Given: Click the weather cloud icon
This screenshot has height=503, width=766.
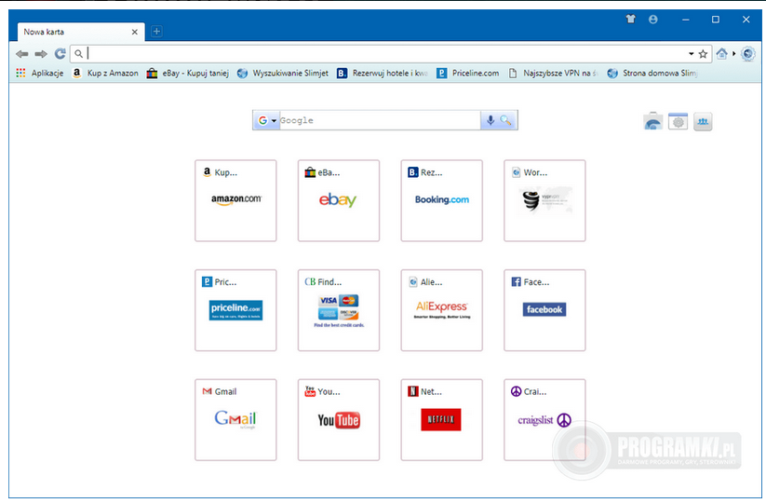Looking at the screenshot, I should pyautogui.click(x=653, y=121).
